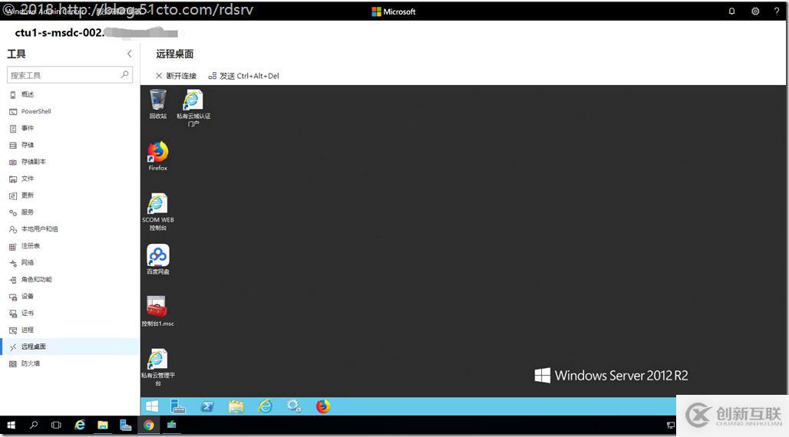Open the 文件 files tool
This screenshot has width=789, height=437.
click(28, 179)
